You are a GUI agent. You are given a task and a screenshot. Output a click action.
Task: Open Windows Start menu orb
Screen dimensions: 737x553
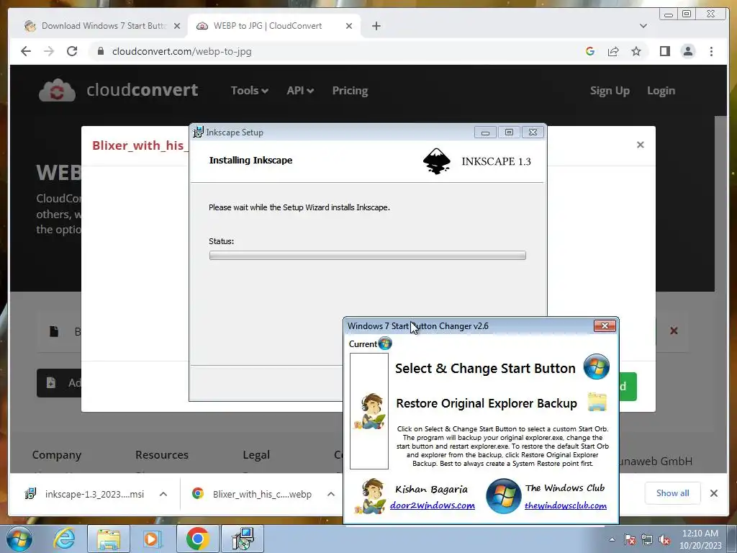click(x=19, y=539)
